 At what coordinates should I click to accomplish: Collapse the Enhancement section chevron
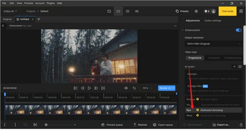[183, 30]
